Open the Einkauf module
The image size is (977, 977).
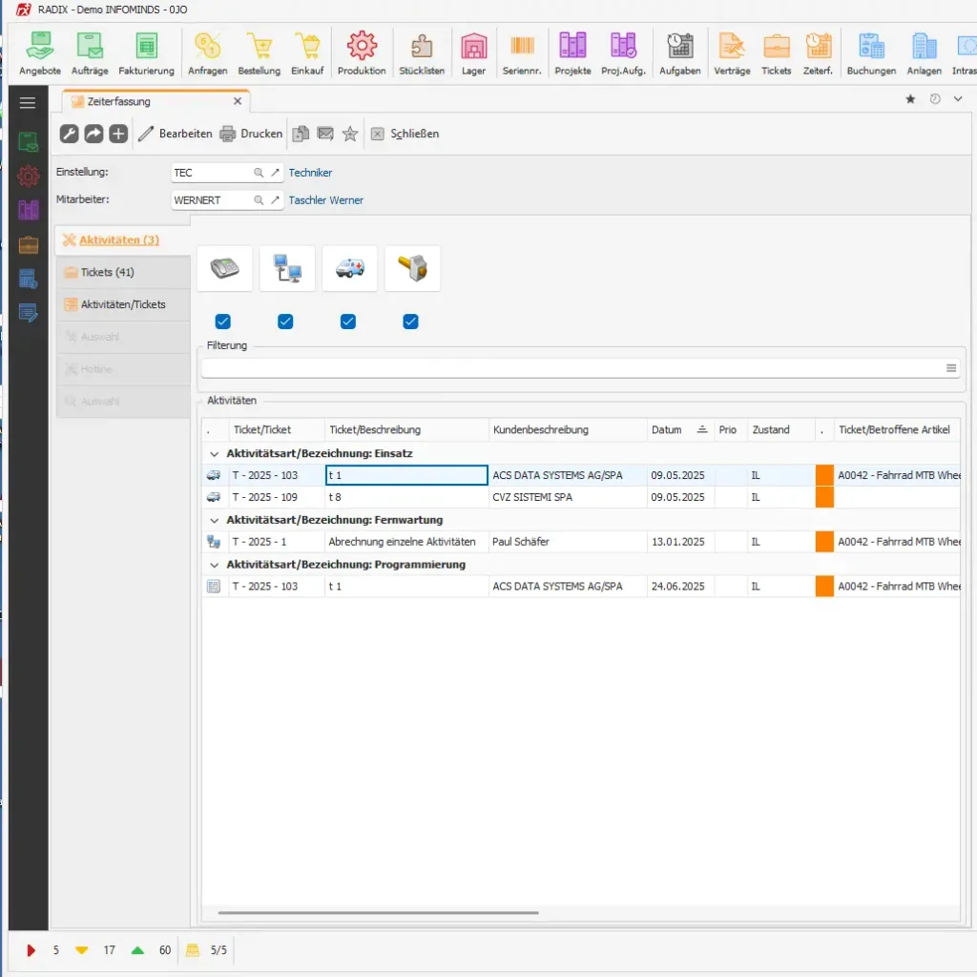pos(307,53)
